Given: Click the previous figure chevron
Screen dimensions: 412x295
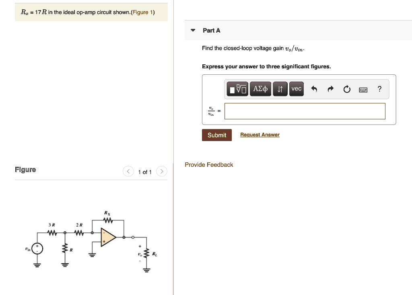Looking at the screenshot, I should pos(128,171).
